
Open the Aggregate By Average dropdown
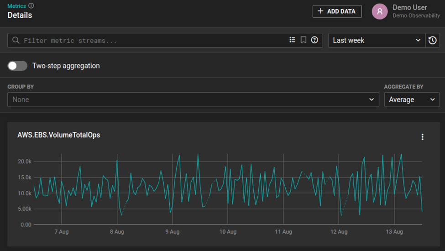412,99
